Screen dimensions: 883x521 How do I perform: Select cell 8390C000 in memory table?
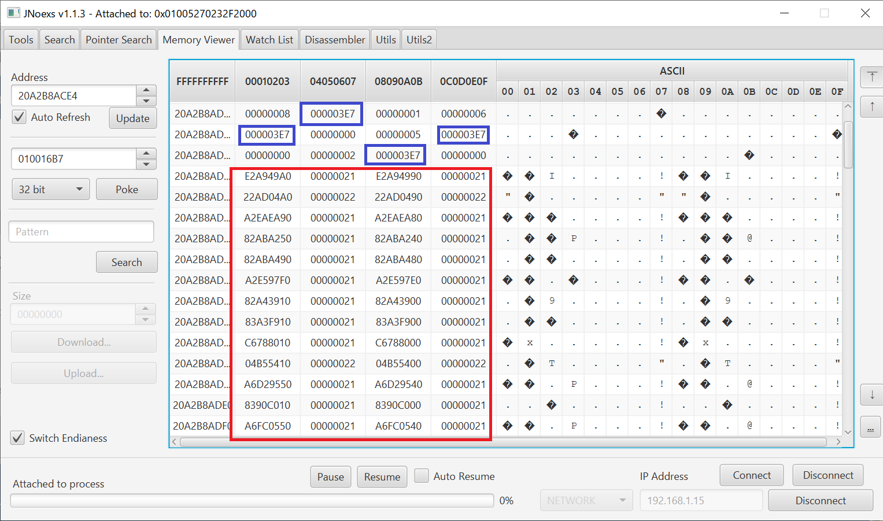(x=398, y=405)
